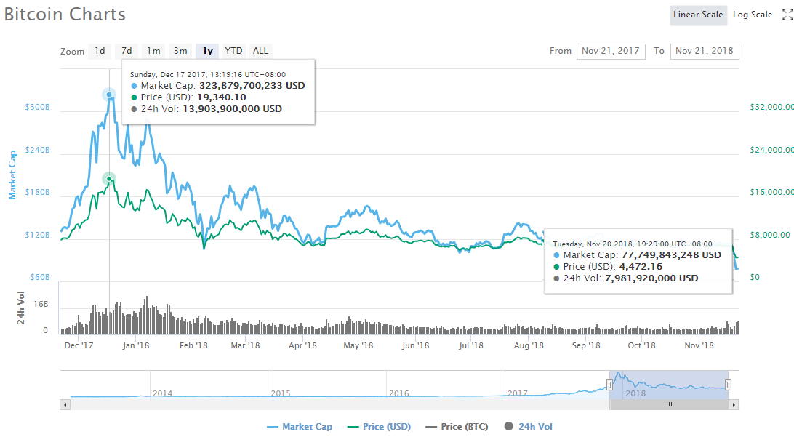Click the $24,000.00 price axis value
This screenshot has width=794, height=437.
(x=771, y=150)
